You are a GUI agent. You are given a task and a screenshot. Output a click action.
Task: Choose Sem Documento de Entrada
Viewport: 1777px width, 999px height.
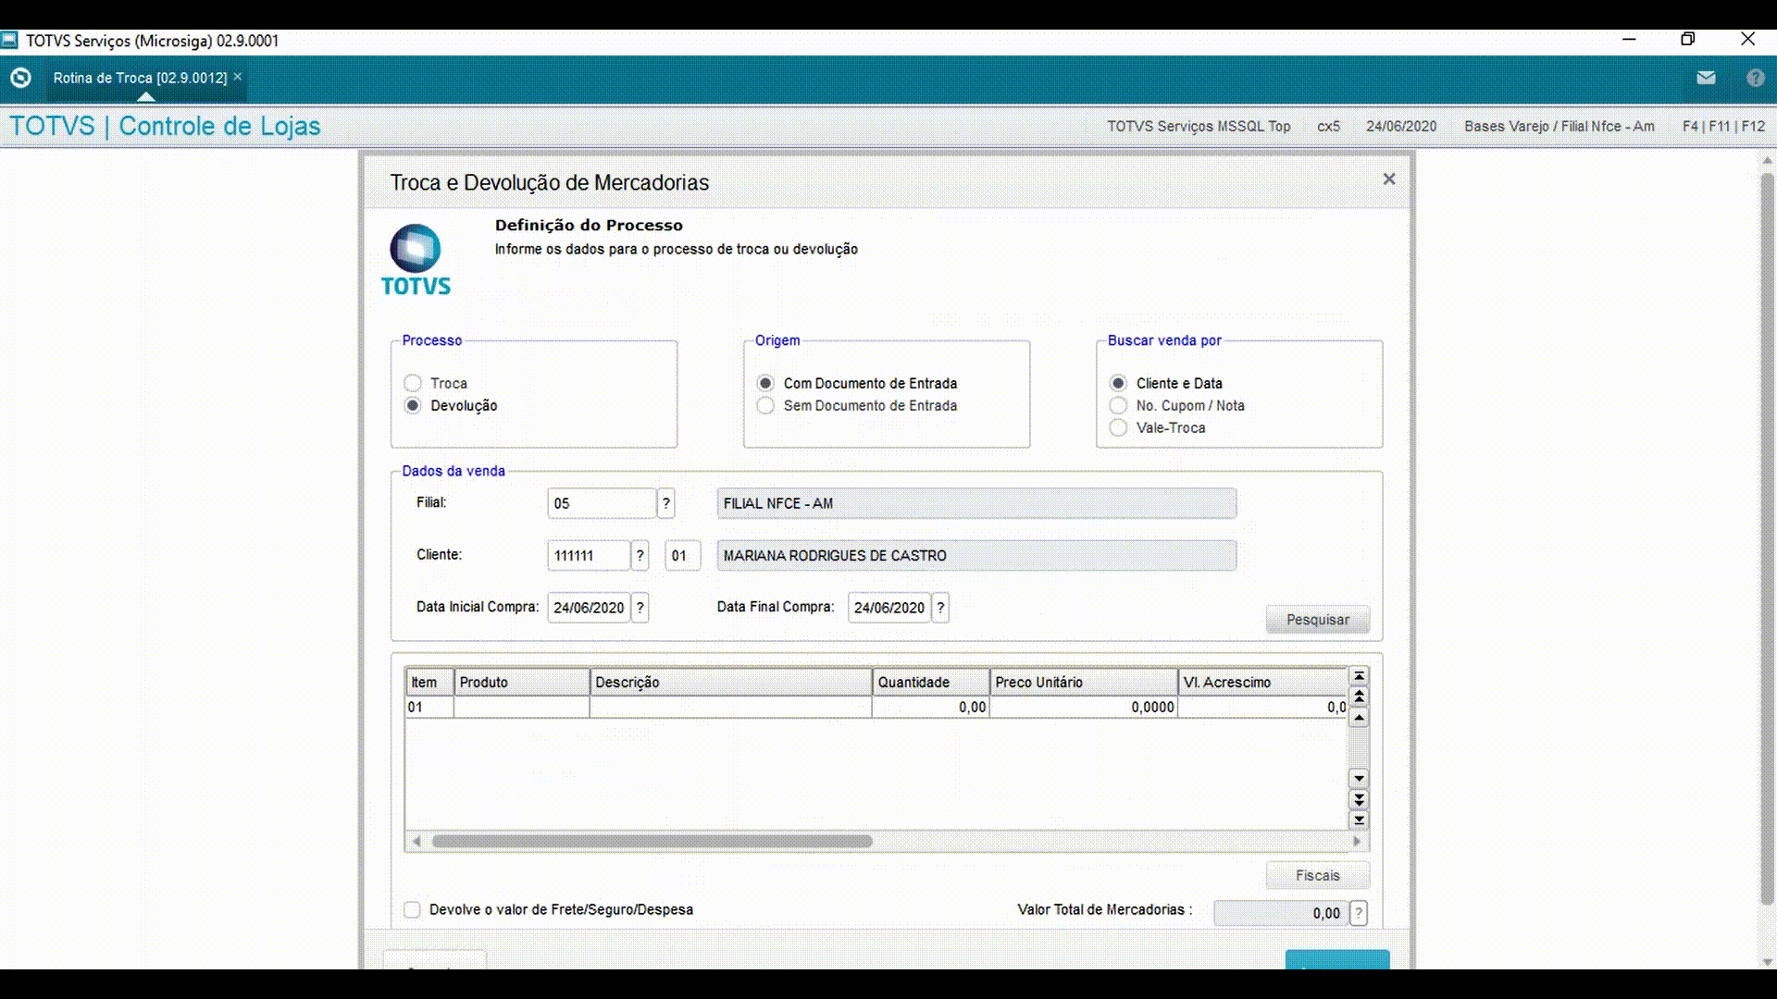click(x=765, y=405)
